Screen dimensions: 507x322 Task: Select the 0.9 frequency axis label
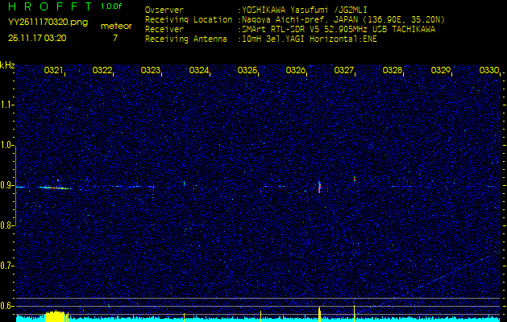(x=7, y=185)
